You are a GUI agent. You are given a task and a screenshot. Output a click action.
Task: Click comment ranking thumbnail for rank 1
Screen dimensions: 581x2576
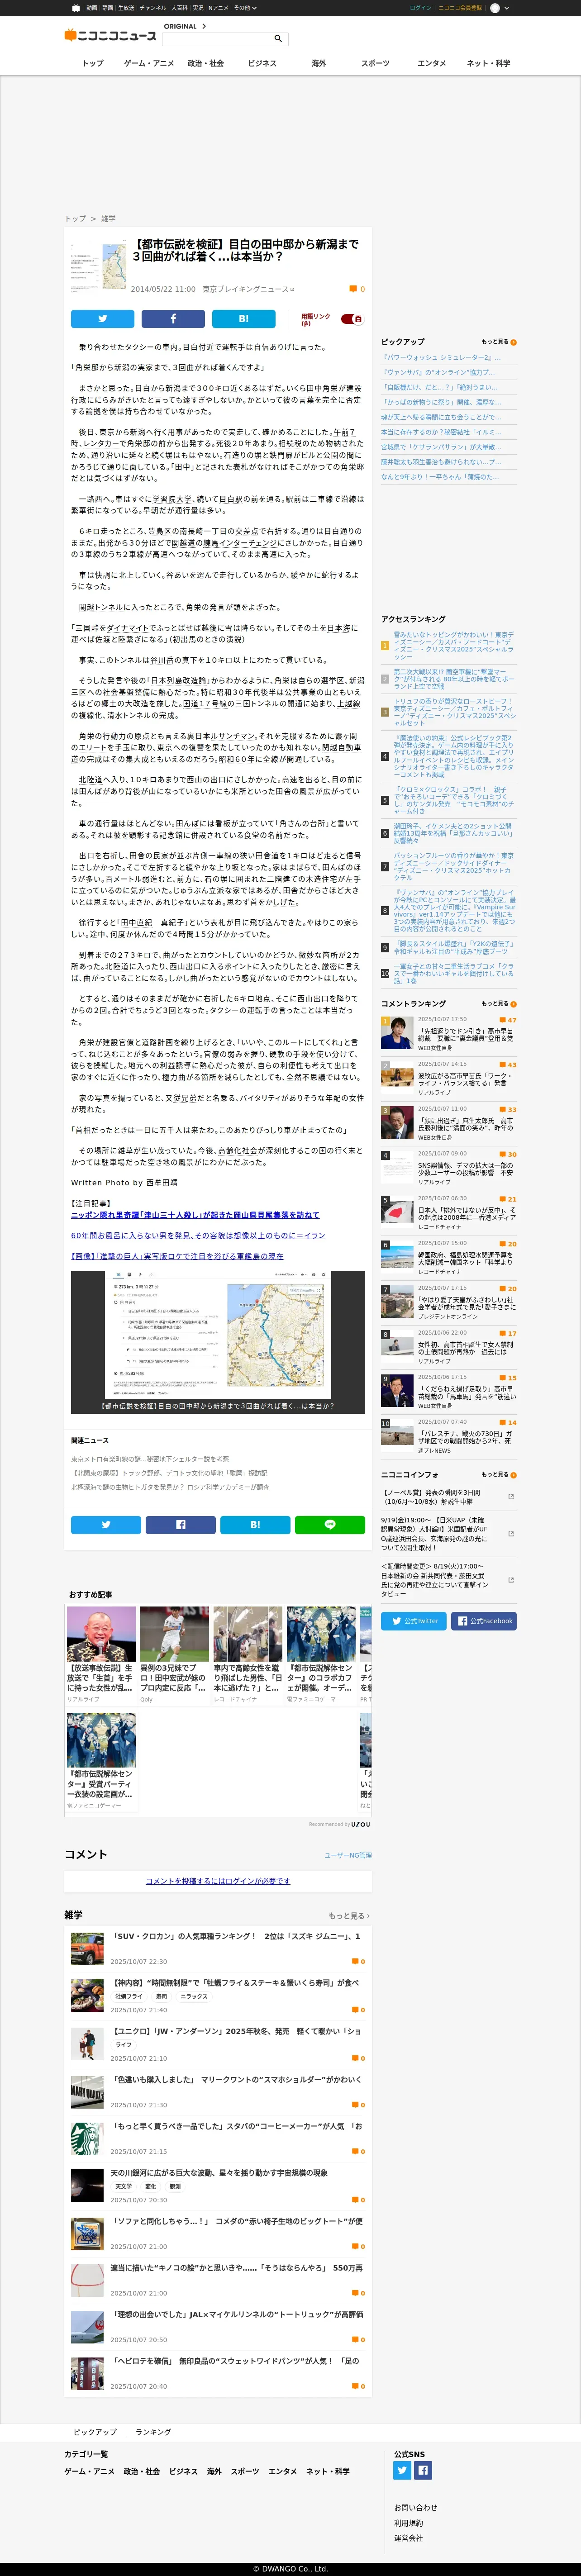tap(397, 1033)
